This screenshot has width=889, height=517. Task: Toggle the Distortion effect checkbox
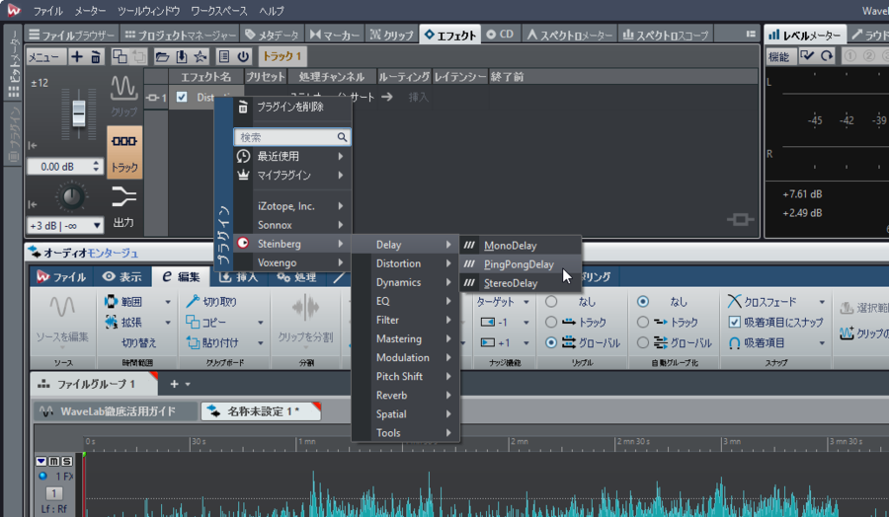click(182, 97)
